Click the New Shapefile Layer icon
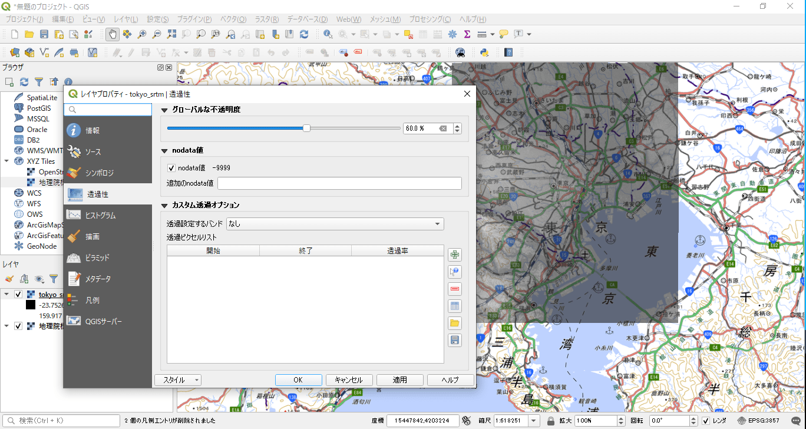The image size is (806, 429). point(44,52)
